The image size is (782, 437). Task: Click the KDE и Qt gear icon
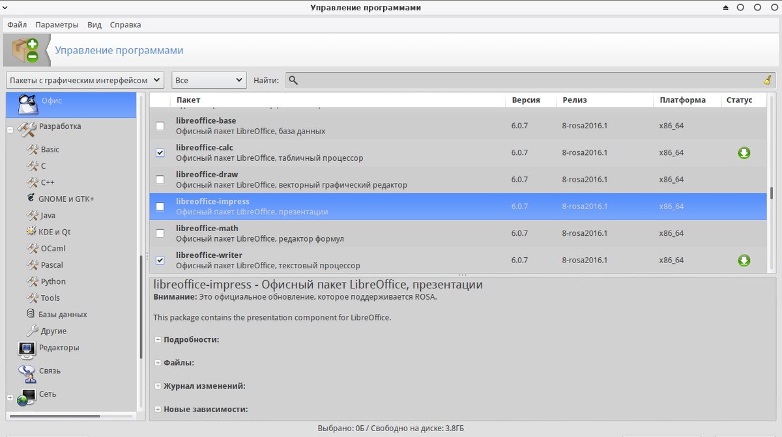click(31, 232)
